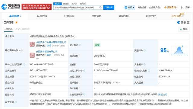Switch to the 经营信息 tab
Image resolution: width=193 pixels, height=109 pixels.
96,16
